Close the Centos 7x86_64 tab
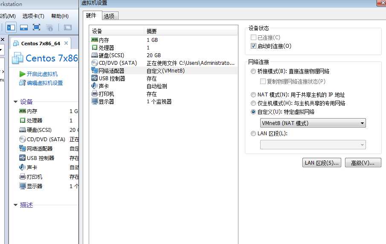This screenshot has height=244, width=386. click(x=66, y=43)
